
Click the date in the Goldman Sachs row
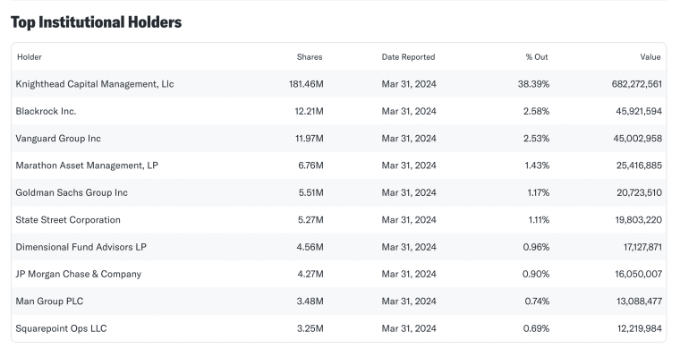tap(409, 192)
